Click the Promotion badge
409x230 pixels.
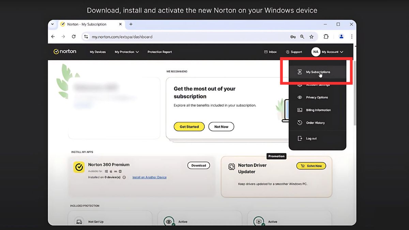pos(276,156)
